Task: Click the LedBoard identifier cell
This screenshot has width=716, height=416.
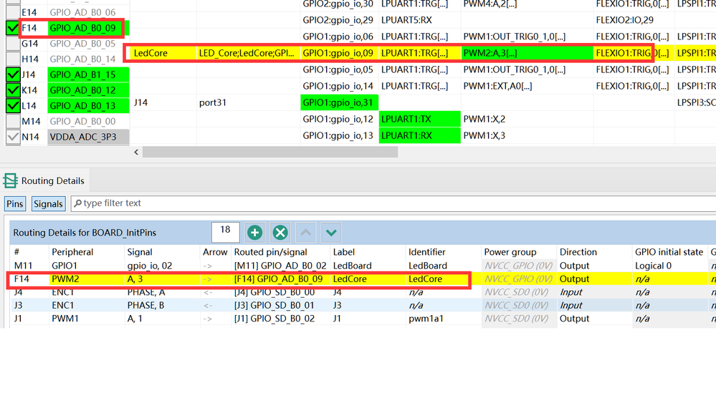Action: point(428,266)
